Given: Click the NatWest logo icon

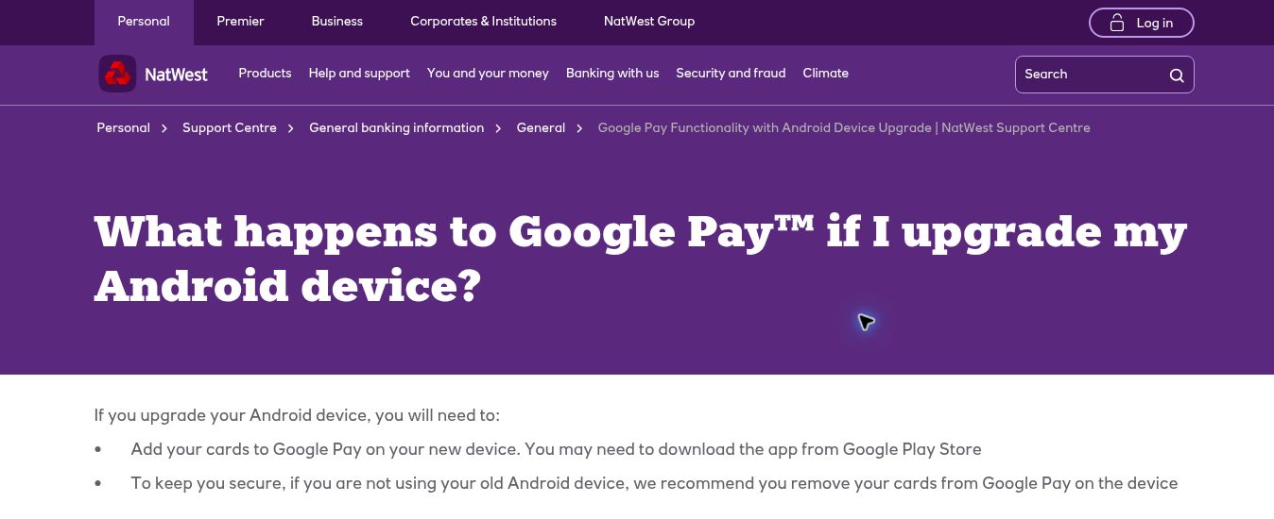Looking at the screenshot, I should pos(117,74).
